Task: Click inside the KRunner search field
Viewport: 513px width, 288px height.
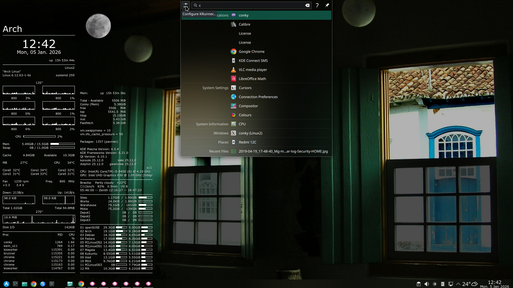Action: click(251, 5)
